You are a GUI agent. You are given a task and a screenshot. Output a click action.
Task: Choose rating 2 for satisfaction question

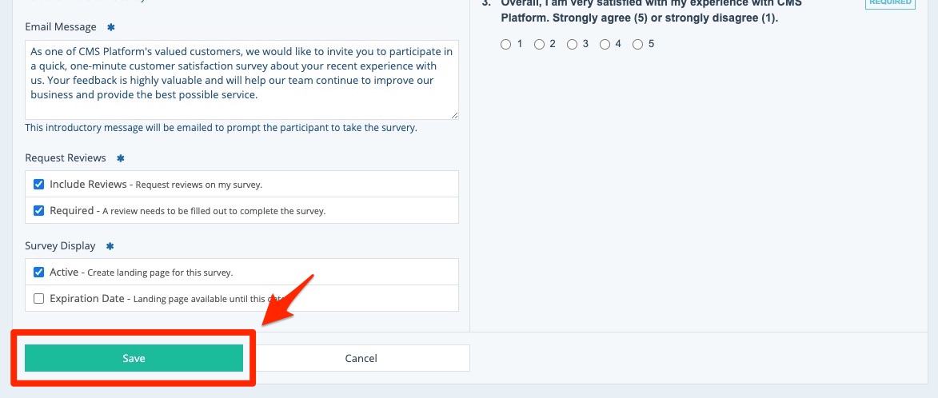539,45
